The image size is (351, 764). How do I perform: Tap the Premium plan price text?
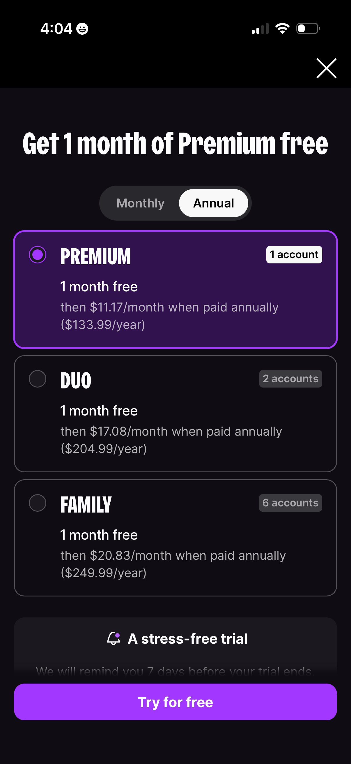click(x=169, y=316)
